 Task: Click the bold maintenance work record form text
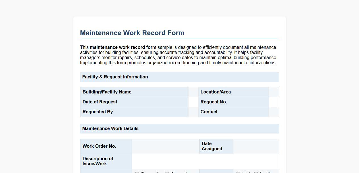tap(123, 47)
